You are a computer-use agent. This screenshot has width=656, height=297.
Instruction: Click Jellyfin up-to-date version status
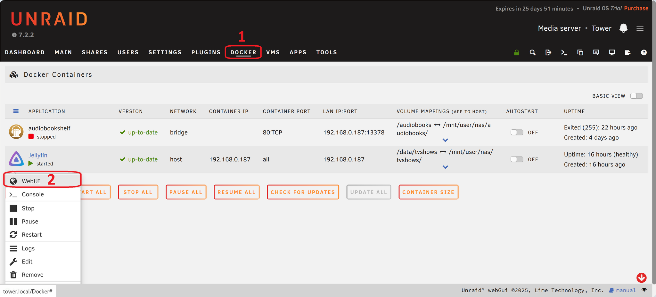[x=139, y=159]
